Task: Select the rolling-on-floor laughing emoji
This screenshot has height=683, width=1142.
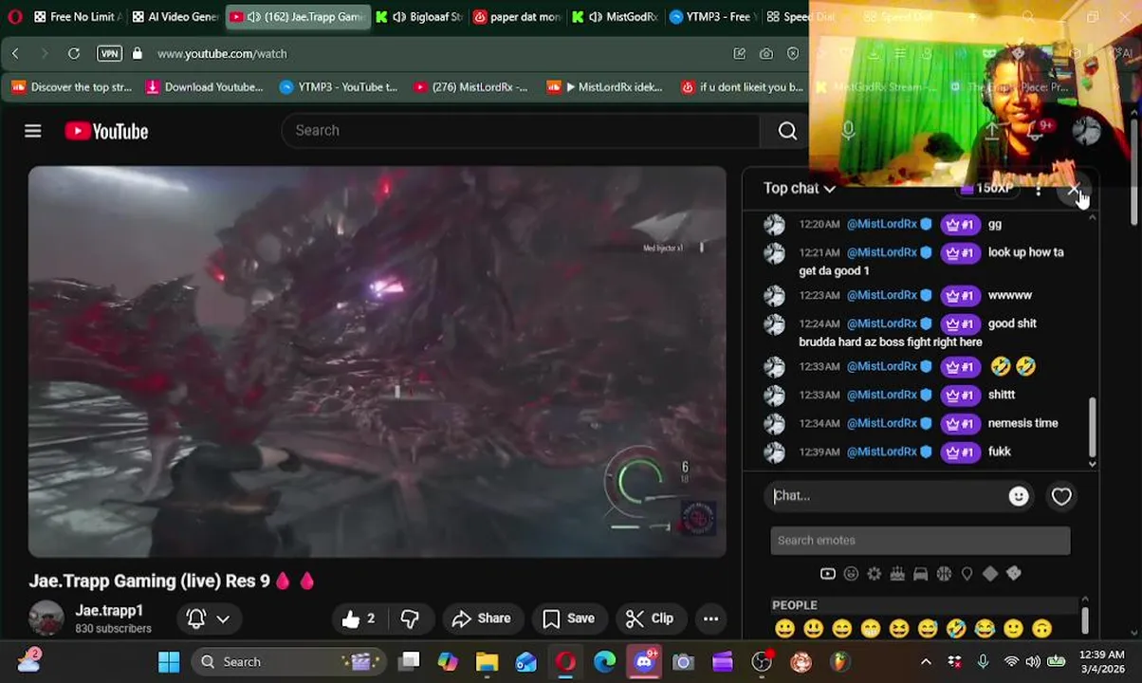Action: tap(956, 629)
